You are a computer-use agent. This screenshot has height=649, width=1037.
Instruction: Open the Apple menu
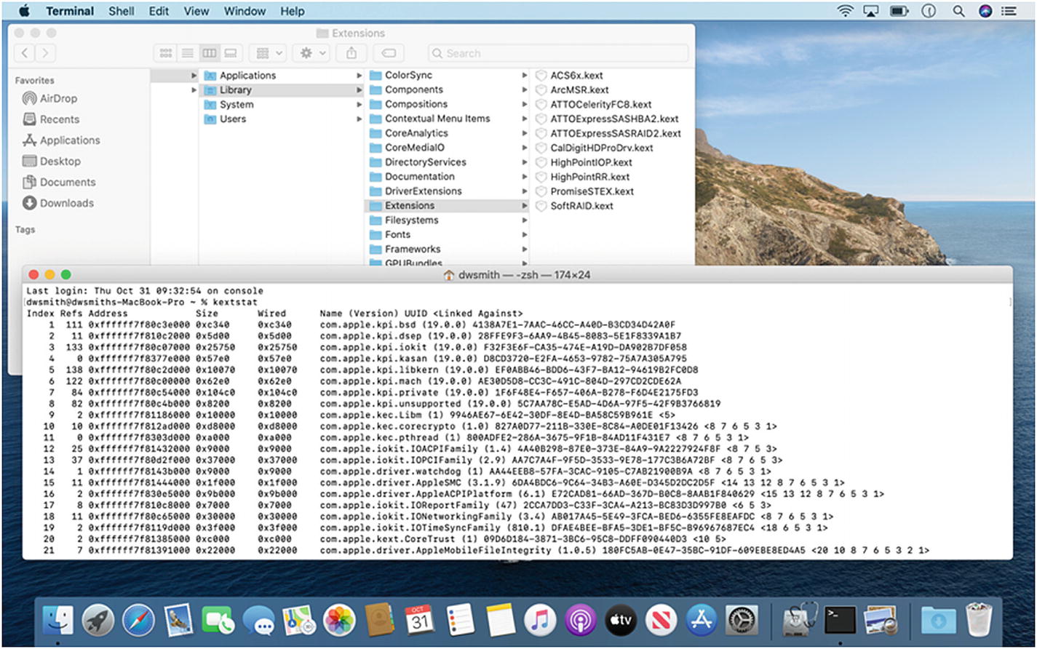(x=23, y=11)
